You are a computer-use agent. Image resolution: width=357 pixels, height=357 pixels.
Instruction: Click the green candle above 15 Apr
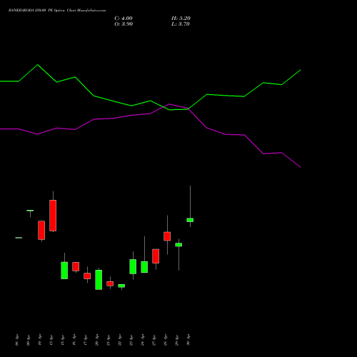(64, 271)
